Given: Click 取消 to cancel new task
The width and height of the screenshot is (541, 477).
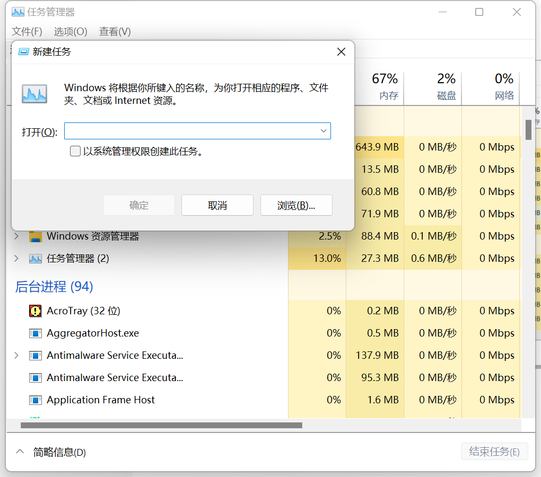Looking at the screenshot, I should click(x=217, y=206).
